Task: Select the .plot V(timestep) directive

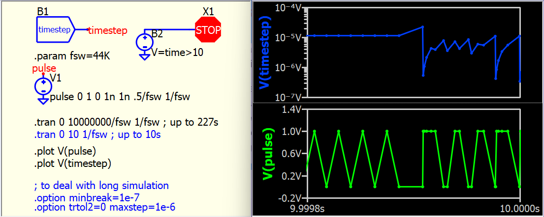Action: point(72,163)
